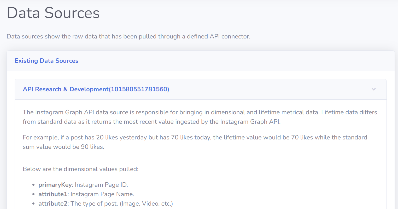Click the 'Instagram Page ID.' description
This screenshot has width=398, height=209.
pos(101,185)
